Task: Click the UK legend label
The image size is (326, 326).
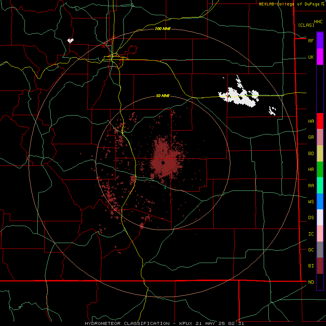Action: pyautogui.click(x=311, y=57)
